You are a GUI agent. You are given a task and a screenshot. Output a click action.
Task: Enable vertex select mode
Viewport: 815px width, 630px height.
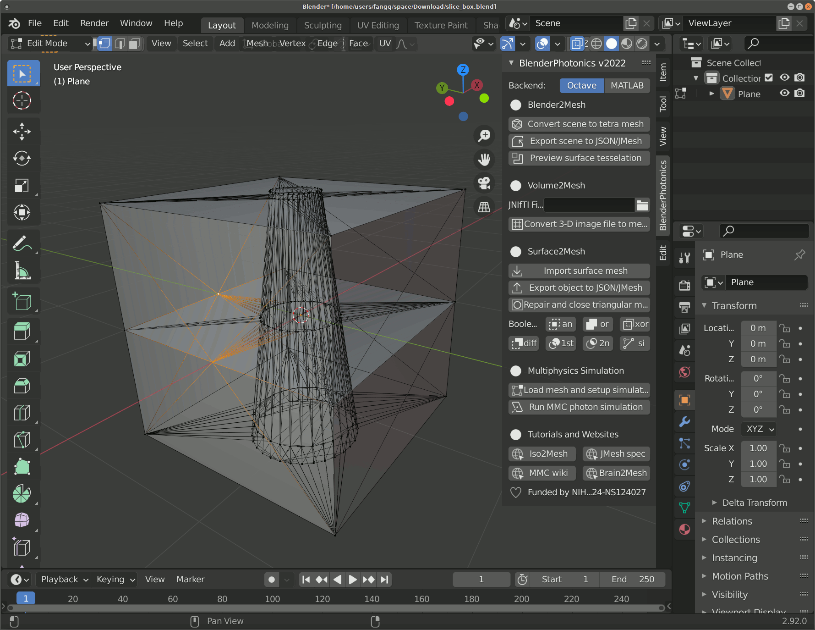(x=105, y=44)
